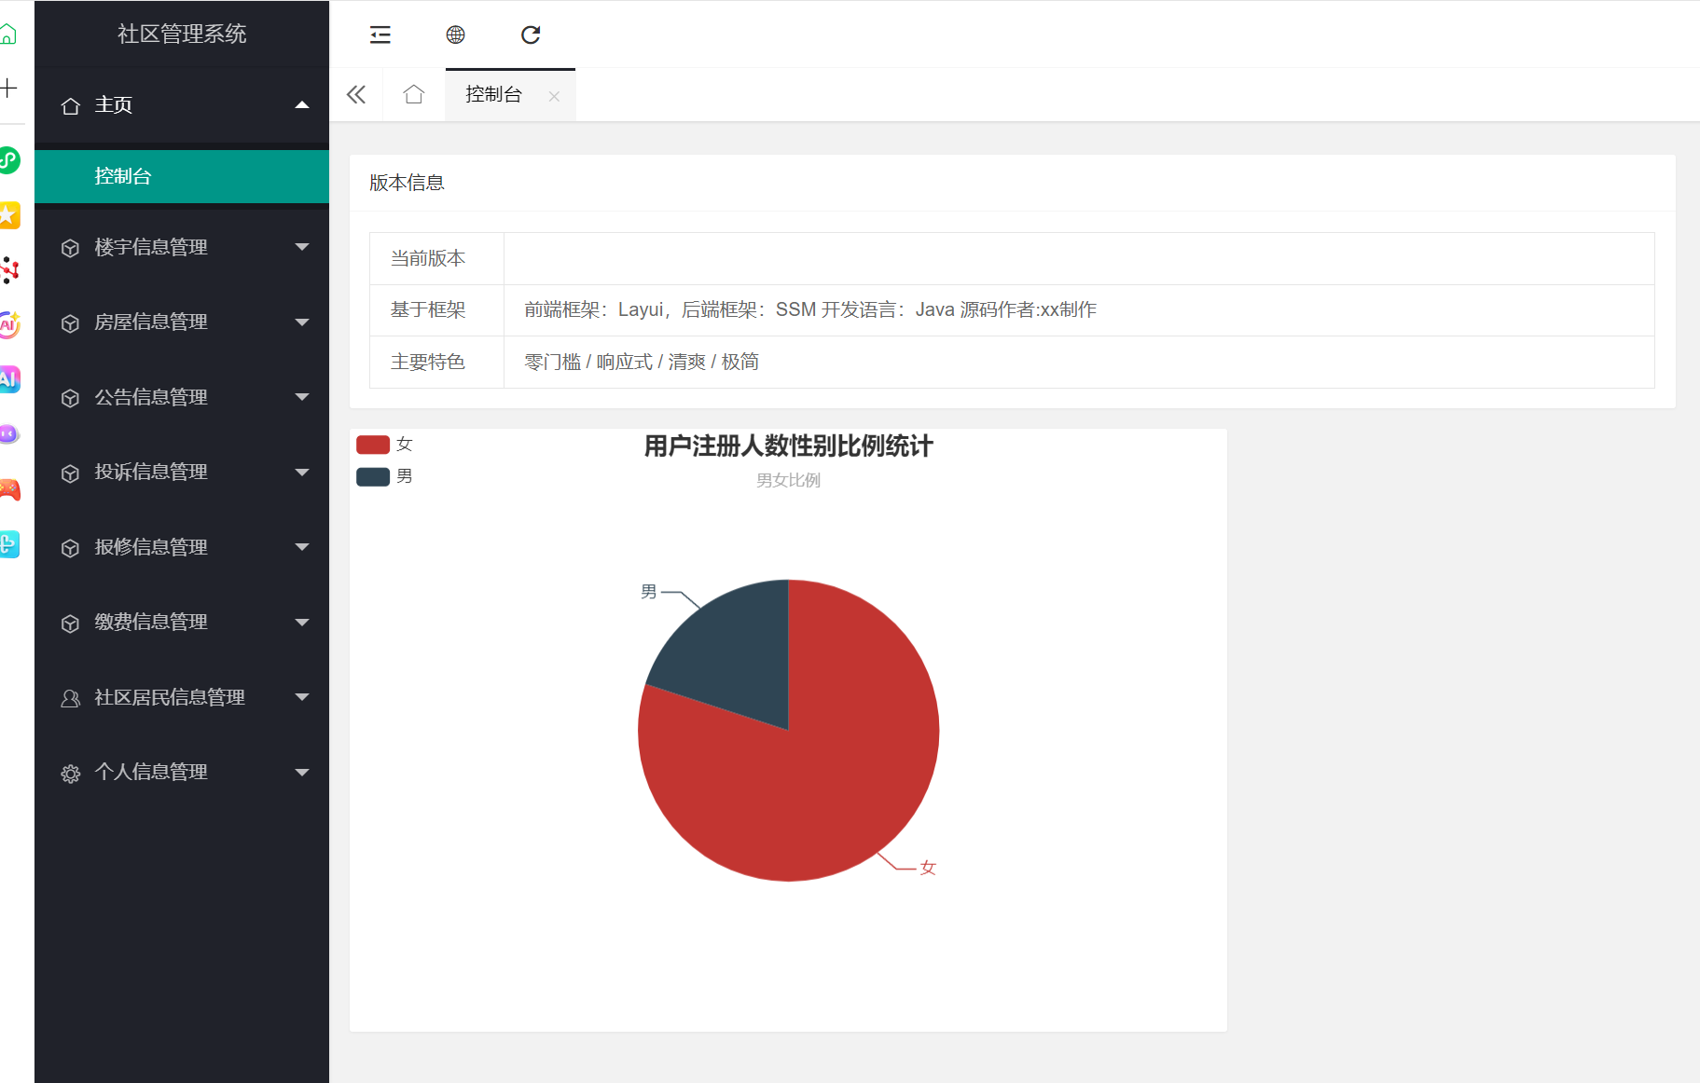Click the globe icon in the top toolbar
The width and height of the screenshot is (1700, 1083).
(x=455, y=35)
